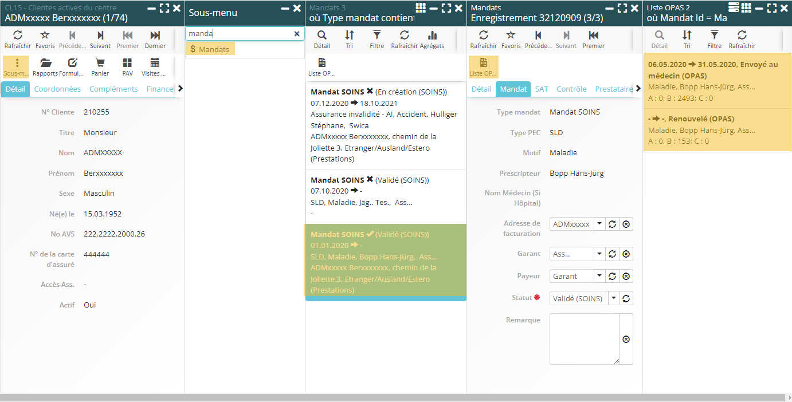Expand the Adresse de facturation dropdown
This screenshot has height=402, width=792.
(x=599, y=224)
